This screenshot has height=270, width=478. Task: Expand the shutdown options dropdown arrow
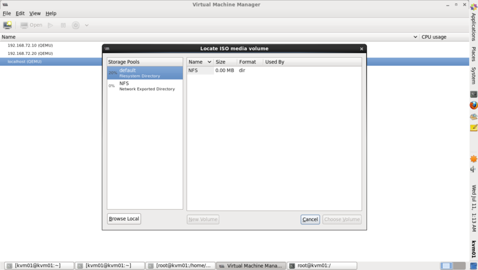(87, 25)
